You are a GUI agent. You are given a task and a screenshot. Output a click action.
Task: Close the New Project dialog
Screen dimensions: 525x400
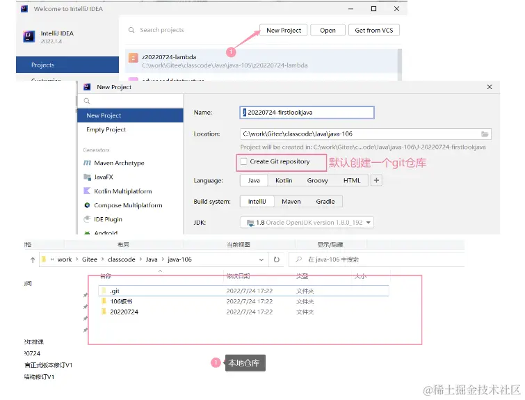(x=490, y=87)
